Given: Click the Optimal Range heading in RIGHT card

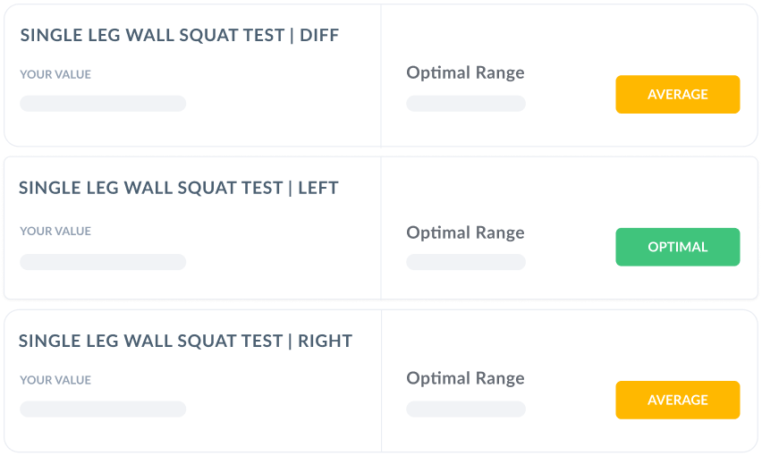Looking at the screenshot, I should (x=465, y=379).
